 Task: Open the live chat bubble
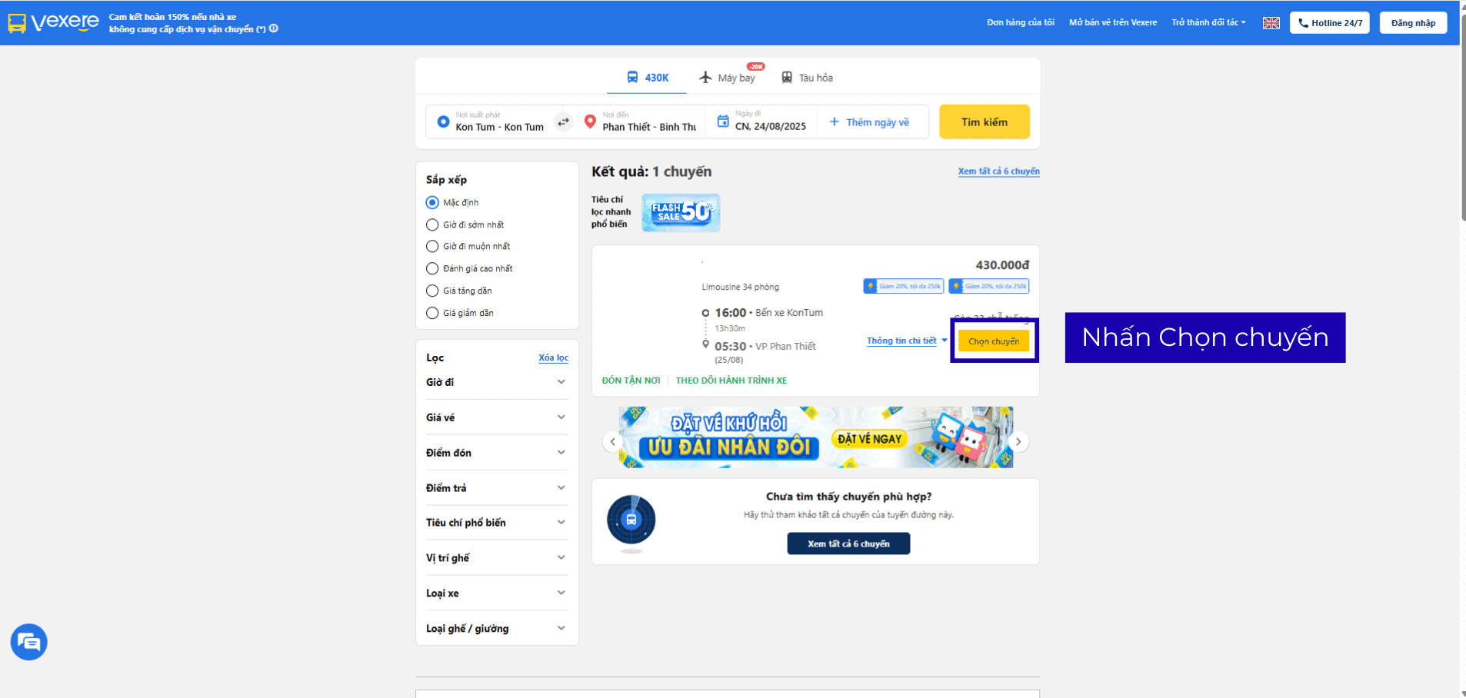(x=29, y=642)
